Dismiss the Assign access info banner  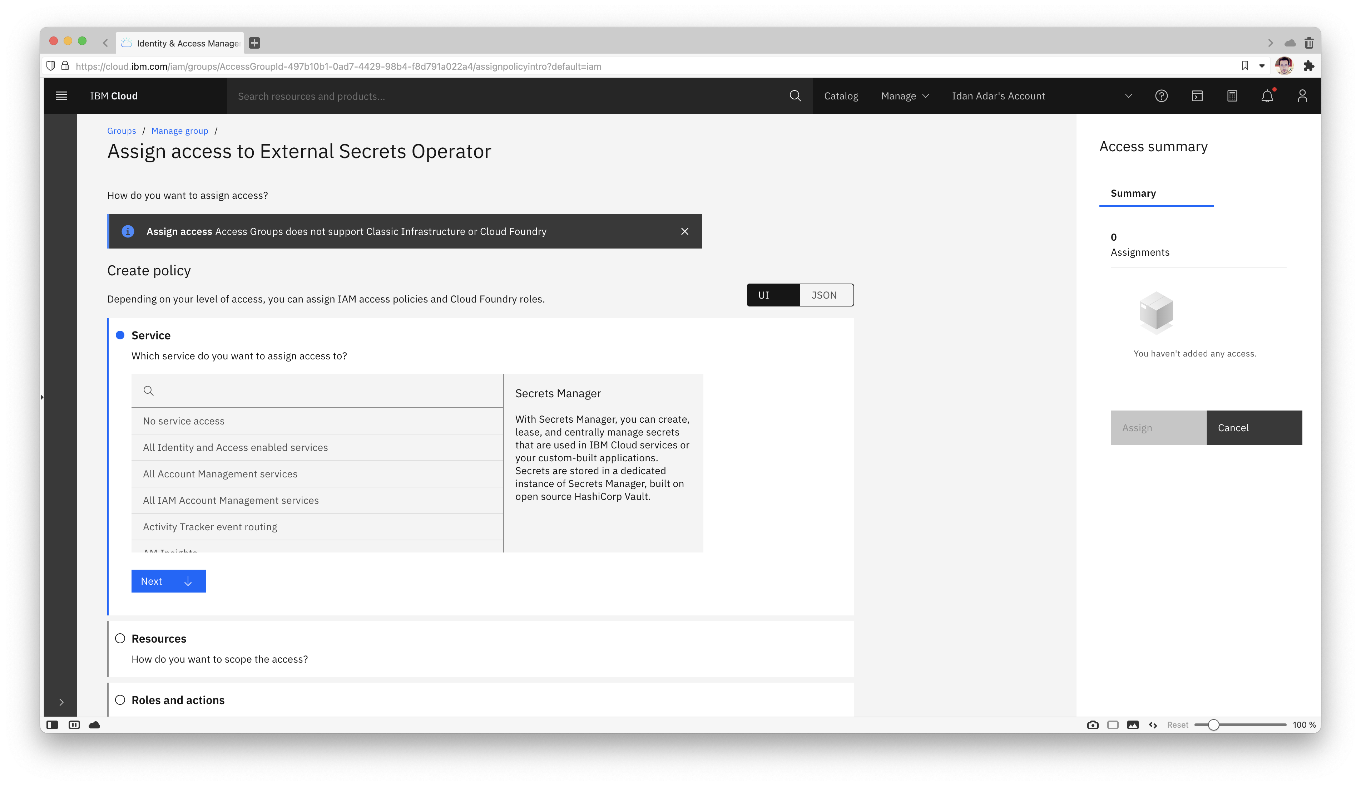coord(684,232)
